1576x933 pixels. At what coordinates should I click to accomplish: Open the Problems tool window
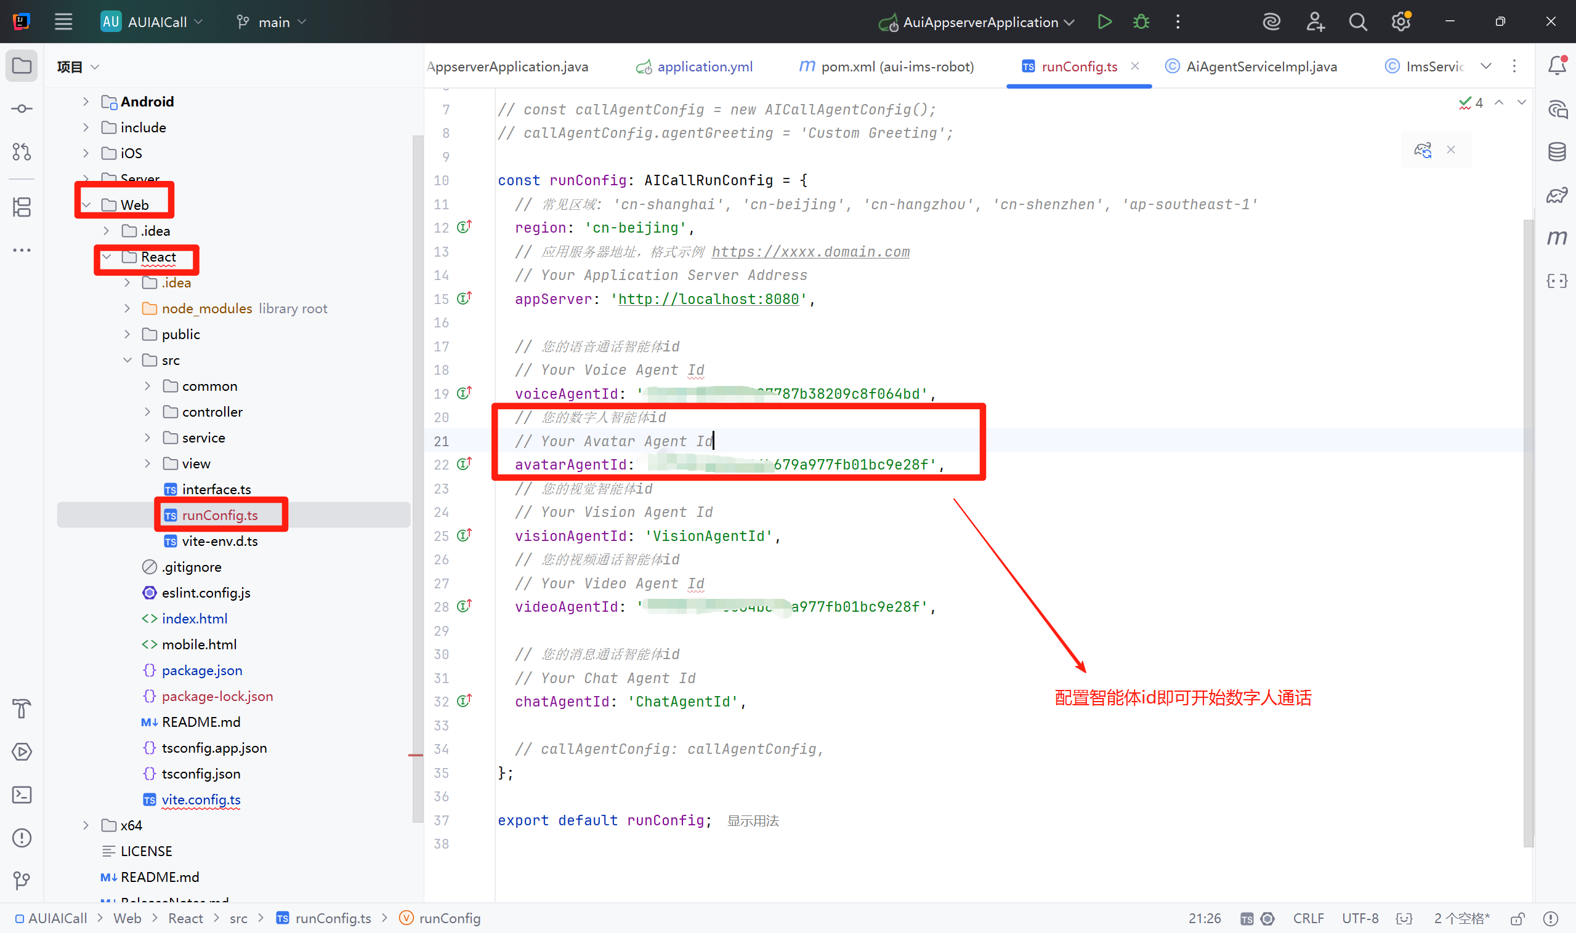tap(22, 838)
